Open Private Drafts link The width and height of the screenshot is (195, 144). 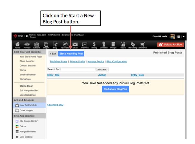(x=77, y=61)
